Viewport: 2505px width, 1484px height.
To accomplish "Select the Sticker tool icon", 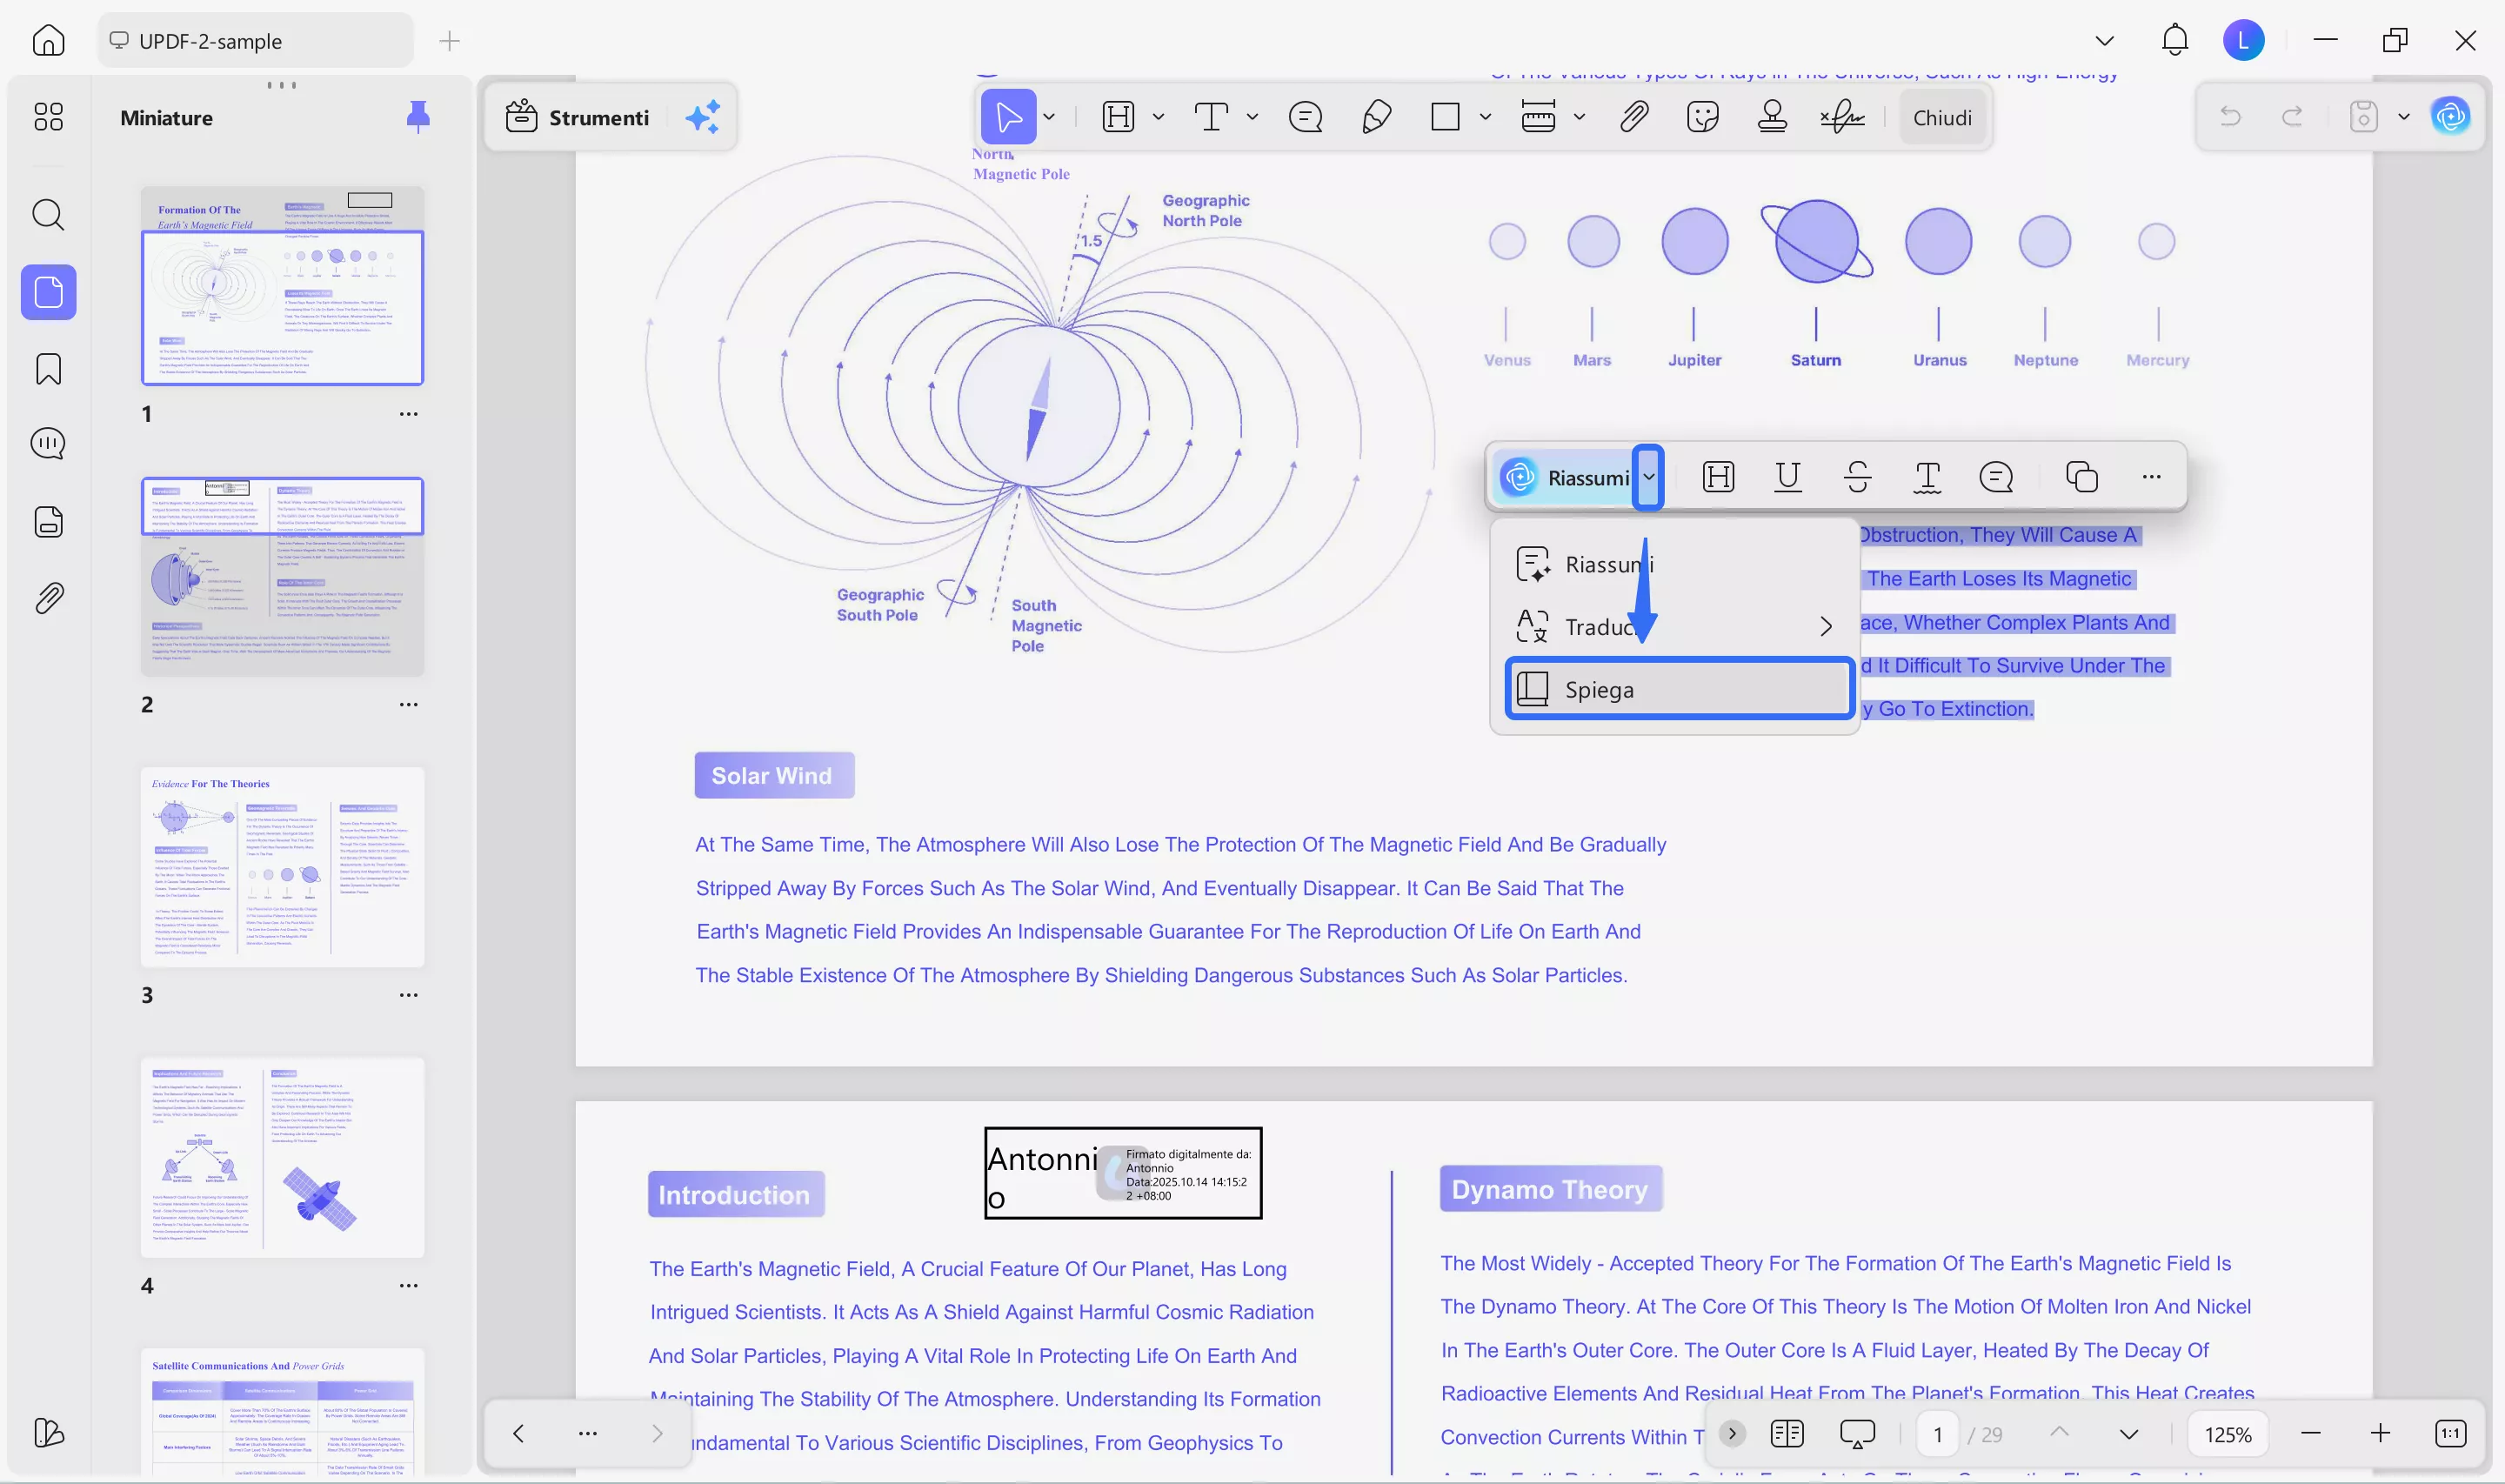I will click(x=1701, y=117).
